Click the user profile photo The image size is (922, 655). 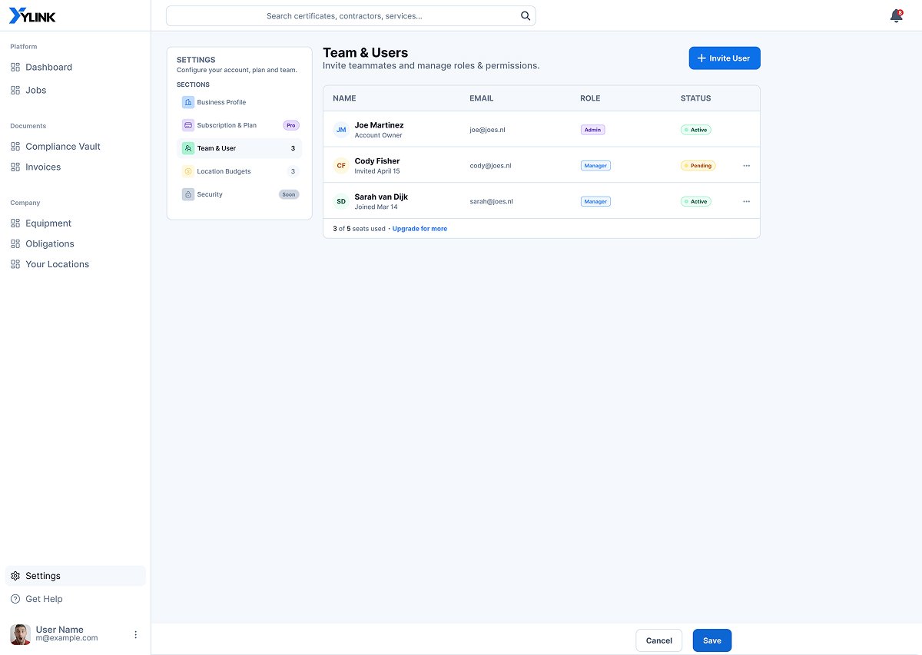[20, 634]
